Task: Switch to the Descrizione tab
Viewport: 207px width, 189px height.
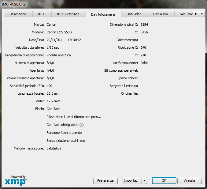Action: click(18, 14)
